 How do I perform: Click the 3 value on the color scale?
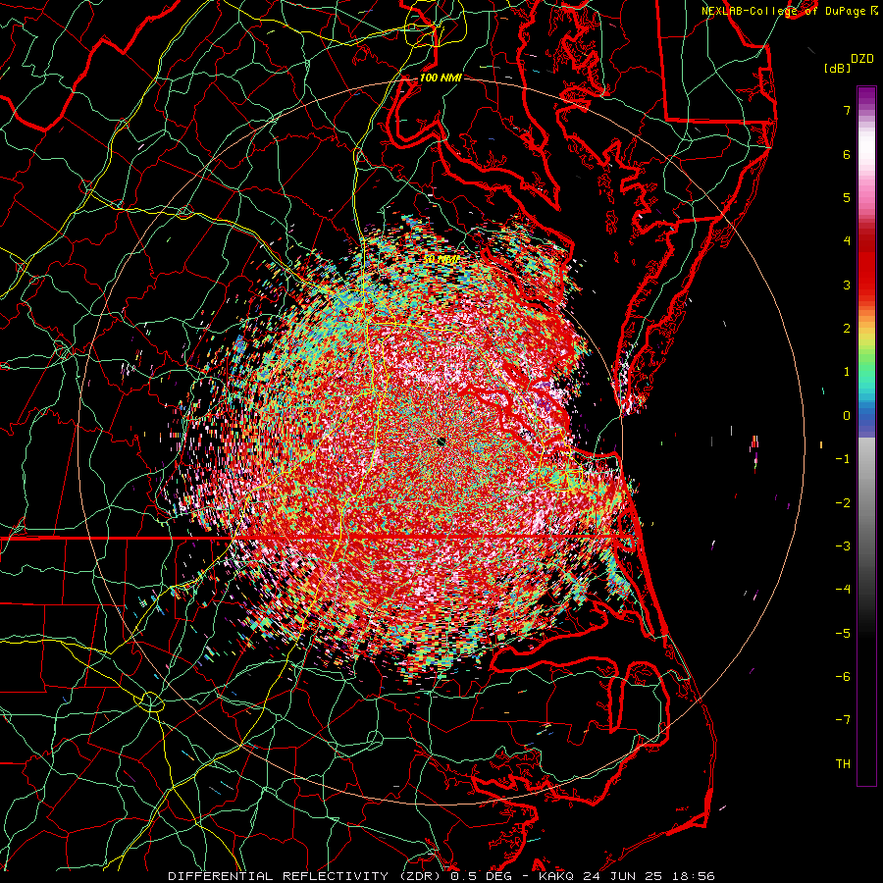(847, 285)
